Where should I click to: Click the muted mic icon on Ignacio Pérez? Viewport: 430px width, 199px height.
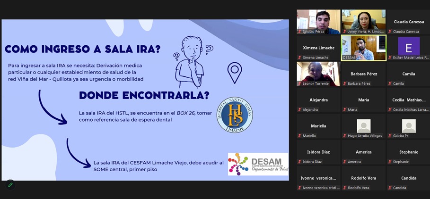[x=299, y=32]
